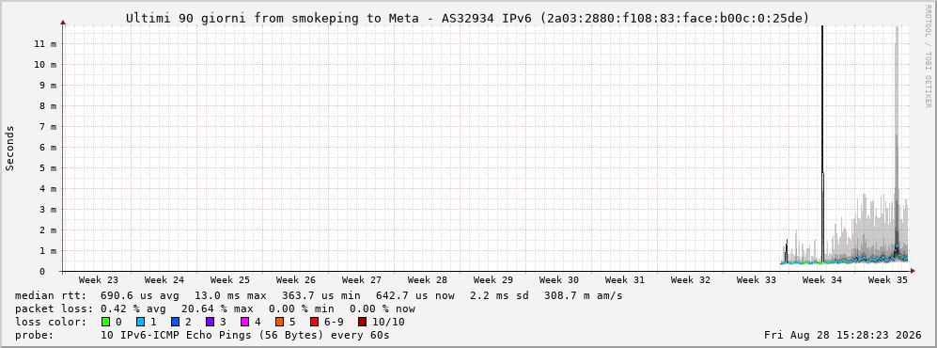Screen dimensions: 937x348
Task: Click the Week 29 axis label
Action: (x=493, y=280)
